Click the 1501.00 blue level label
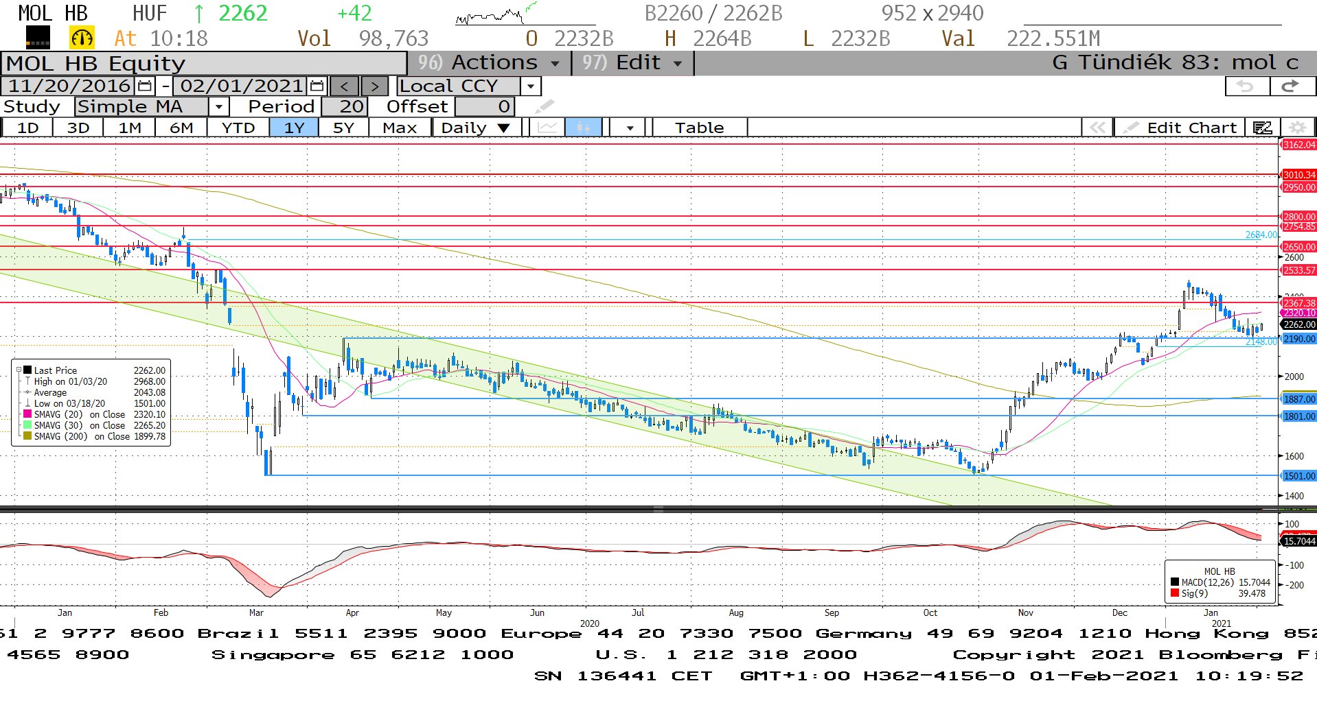1317x703 pixels. click(1299, 476)
